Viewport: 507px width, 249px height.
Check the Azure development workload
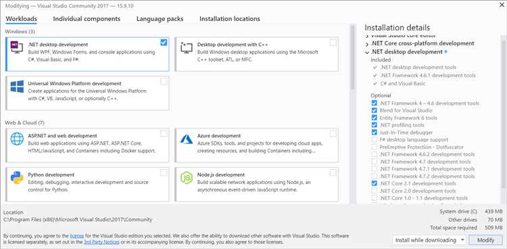pos(333,133)
